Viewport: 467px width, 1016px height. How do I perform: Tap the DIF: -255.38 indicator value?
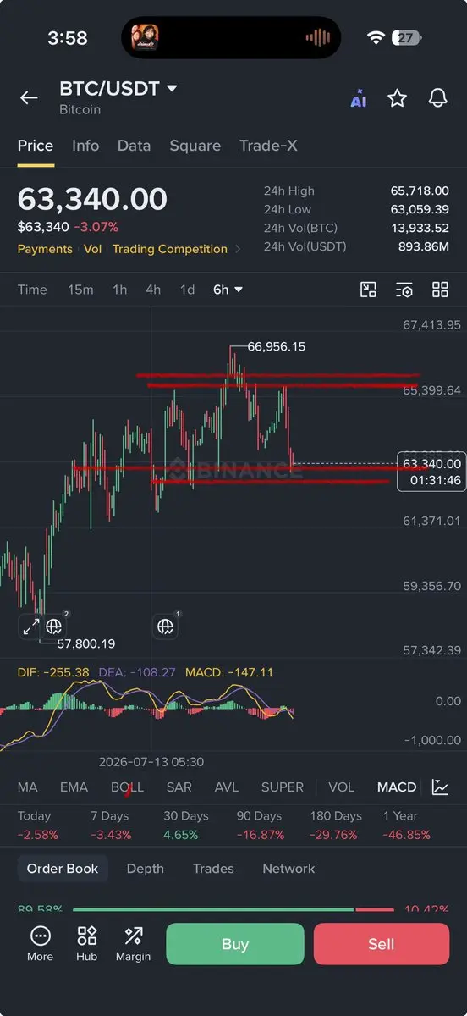53,672
